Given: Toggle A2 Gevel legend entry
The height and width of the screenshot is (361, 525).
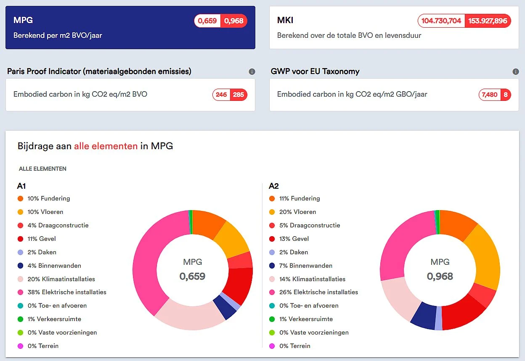Looking at the screenshot, I should (289, 239).
